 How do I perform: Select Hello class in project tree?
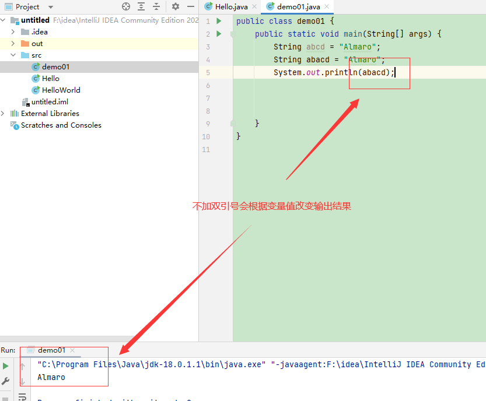tap(51, 79)
